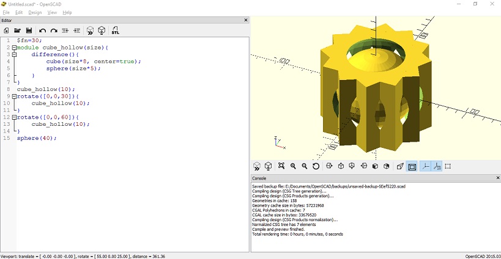Click console line starting 'Total rendering time'

tap(297, 234)
